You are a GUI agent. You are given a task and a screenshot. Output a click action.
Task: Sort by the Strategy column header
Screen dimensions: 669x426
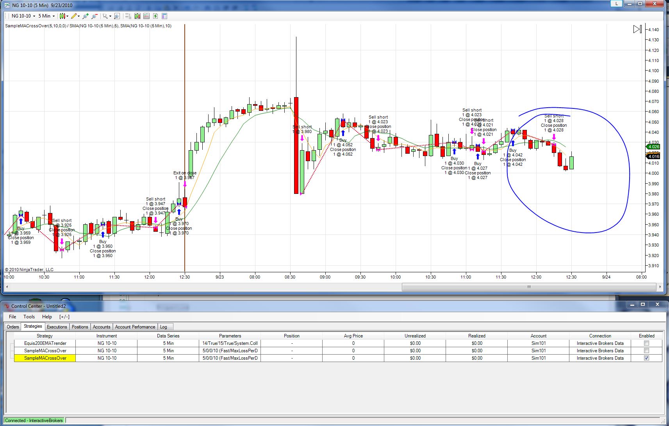(45, 336)
